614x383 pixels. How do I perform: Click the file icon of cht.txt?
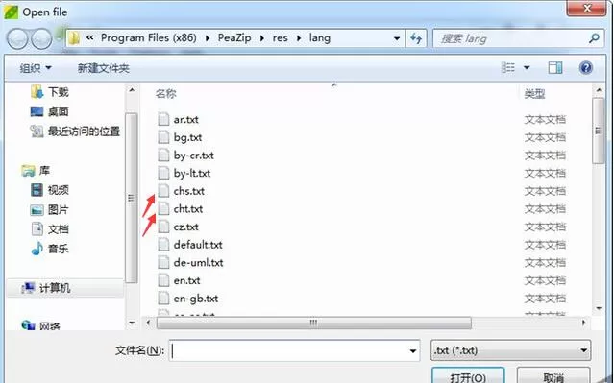tap(163, 209)
